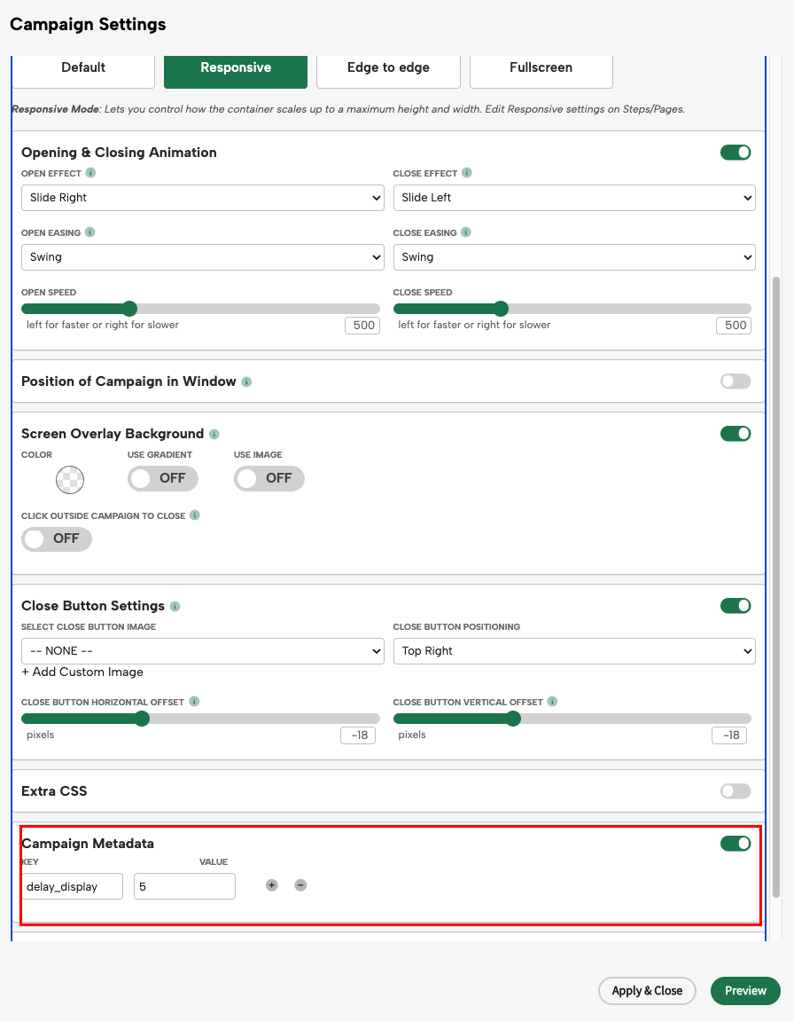Open the Close Button Positioning dropdown
794x1022 pixels.
point(573,651)
